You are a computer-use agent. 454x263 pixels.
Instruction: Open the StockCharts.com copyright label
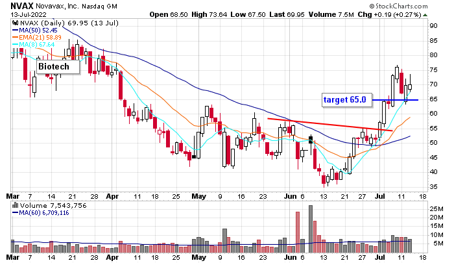[398, 6]
